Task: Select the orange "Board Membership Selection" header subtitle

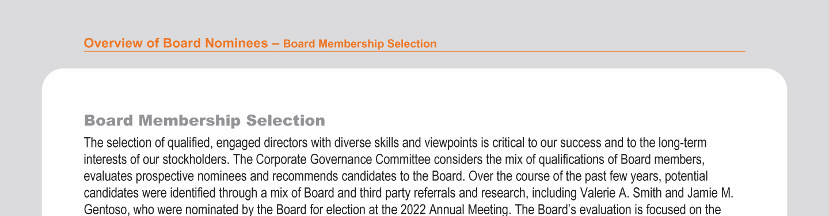Action: pyautogui.click(x=360, y=44)
